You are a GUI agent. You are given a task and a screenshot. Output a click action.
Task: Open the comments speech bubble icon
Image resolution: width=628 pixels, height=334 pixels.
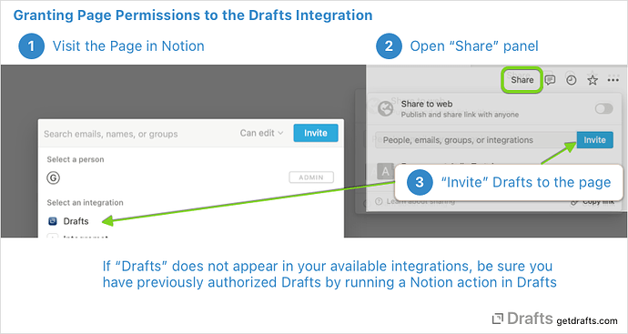551,80
